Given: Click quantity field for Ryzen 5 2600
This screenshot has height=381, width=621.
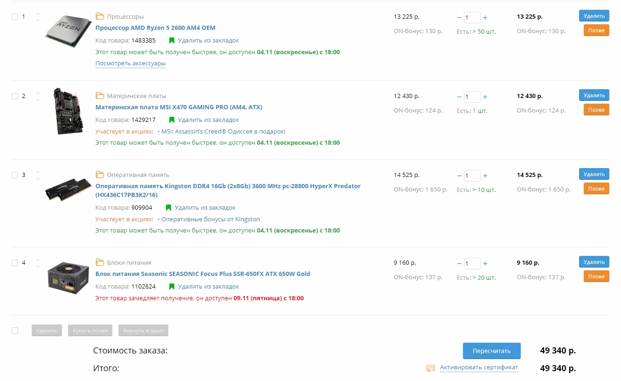Looking at the screenshot, I should pos(472,17).
